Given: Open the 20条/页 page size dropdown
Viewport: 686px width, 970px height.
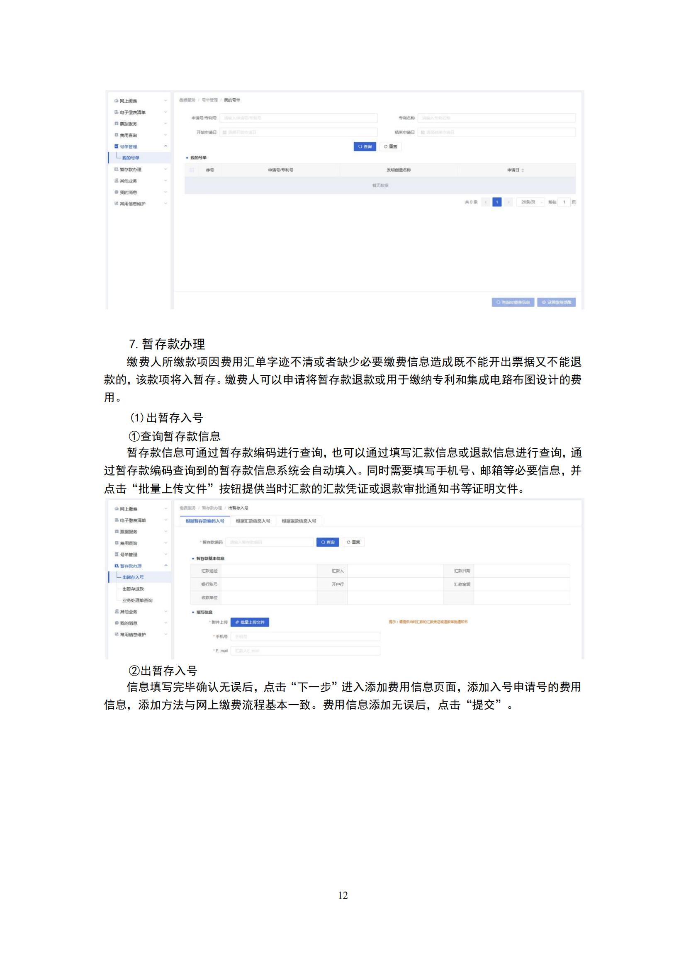Looking at the screenshot, I should (530, 202).
